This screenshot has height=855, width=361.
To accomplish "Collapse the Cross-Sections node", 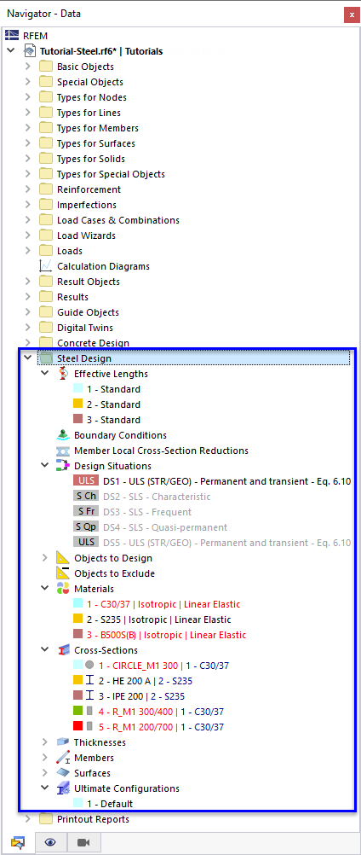I will (45, 650).
